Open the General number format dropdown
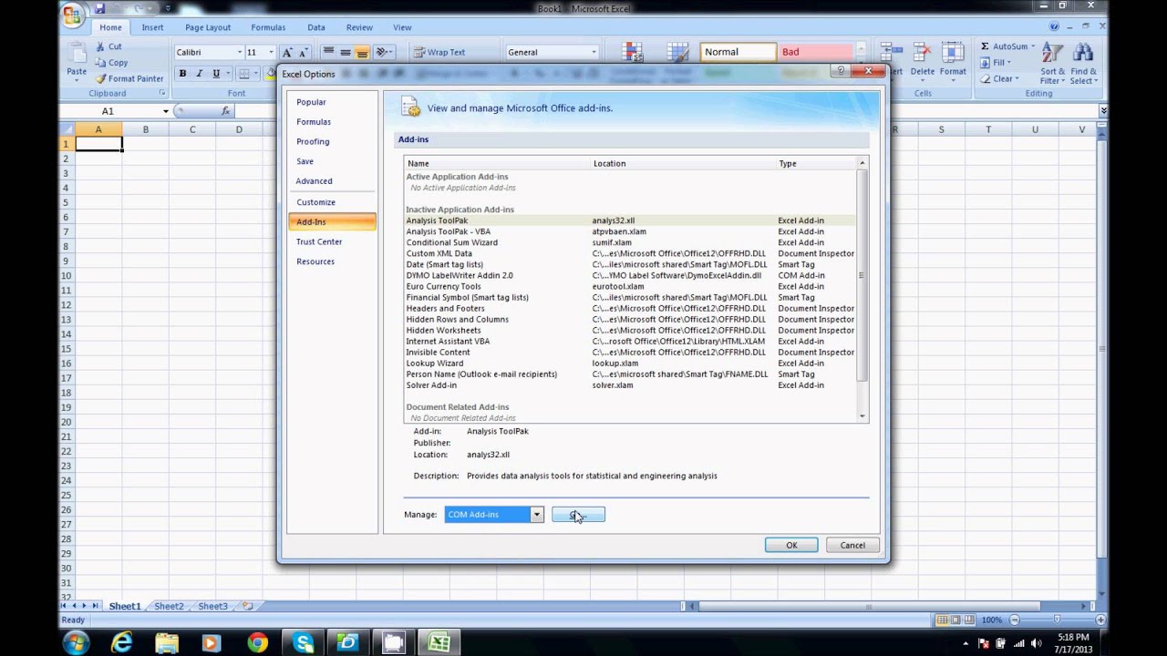This screenshot has width=1167, height=656. pyautogui.click(x=593, y=53)
